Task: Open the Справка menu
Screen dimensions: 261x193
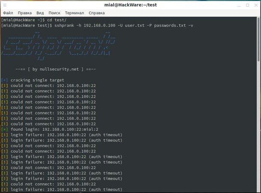Action: pyautogui.click(x=96, y=13)
